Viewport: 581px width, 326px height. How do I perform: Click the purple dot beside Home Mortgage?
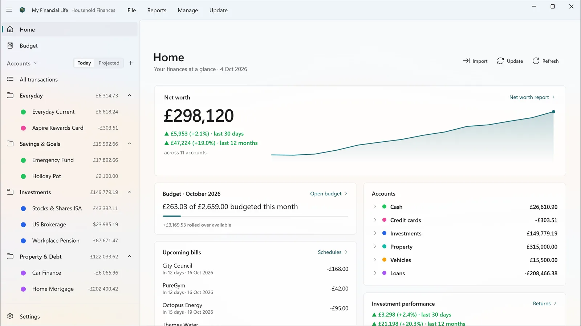click(x=23, y=289)
